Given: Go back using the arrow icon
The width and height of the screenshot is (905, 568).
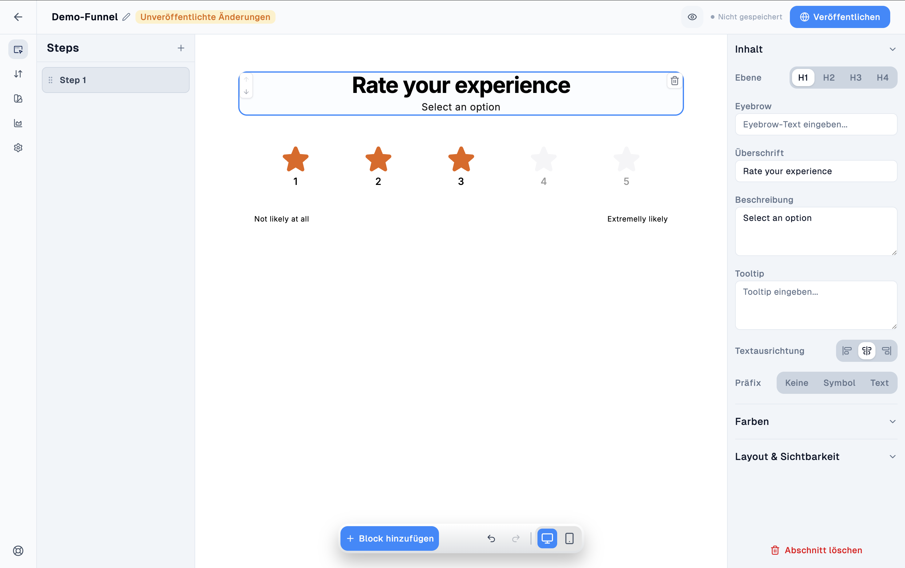Looking at the screenshot, I should (18, 17).
